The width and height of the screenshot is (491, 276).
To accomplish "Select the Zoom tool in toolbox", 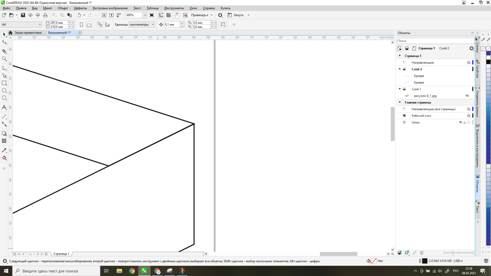I will coord(4,59).
